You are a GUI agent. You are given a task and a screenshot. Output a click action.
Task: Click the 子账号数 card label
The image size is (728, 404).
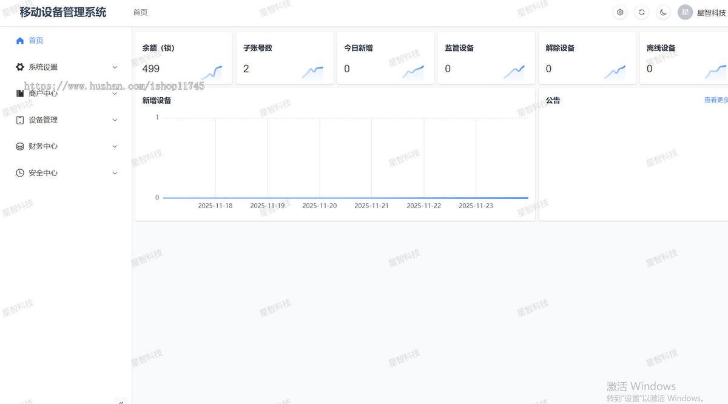[258, 48]
